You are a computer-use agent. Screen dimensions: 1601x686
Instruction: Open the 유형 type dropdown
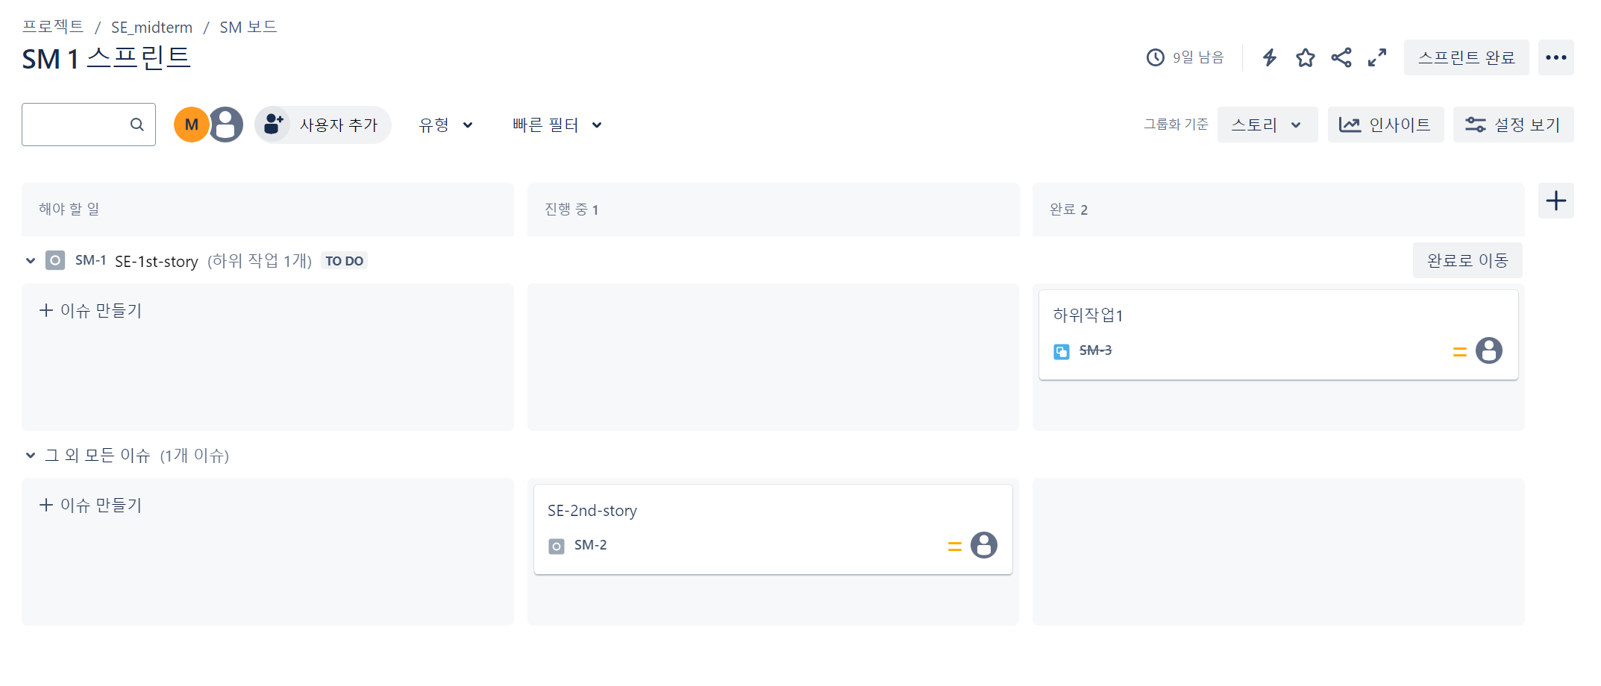[x=445, y=125]
